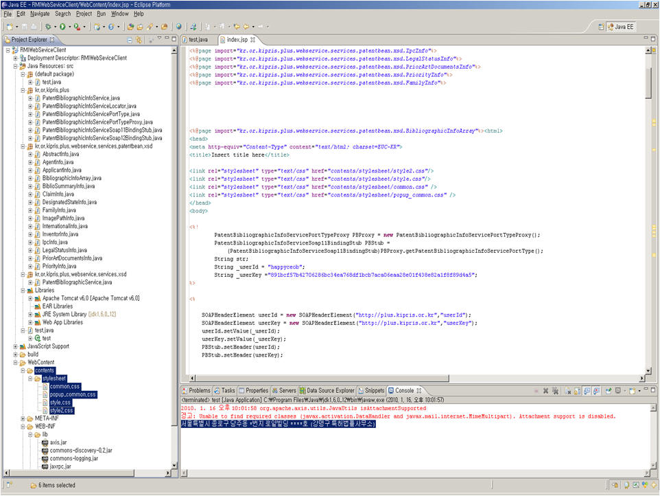Screen dimensions: 660x496
Task: Select PatentBibliographicInfoServiceLocator.java in tree
Action: point(90,106)
